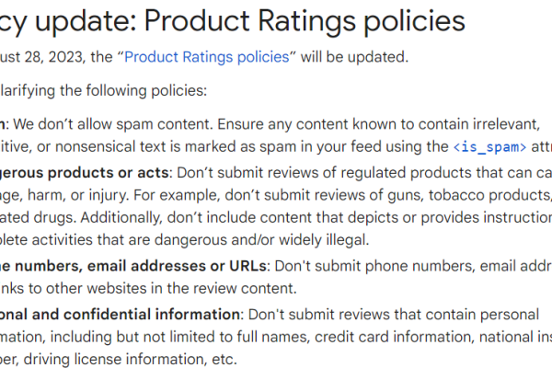The width and height of the screenshot is (552, 368).
Task: Click "driving license information, etc." line
Action: [119, 360]
